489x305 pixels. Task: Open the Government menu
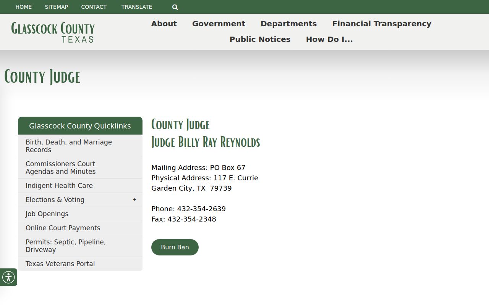[219, 24]
